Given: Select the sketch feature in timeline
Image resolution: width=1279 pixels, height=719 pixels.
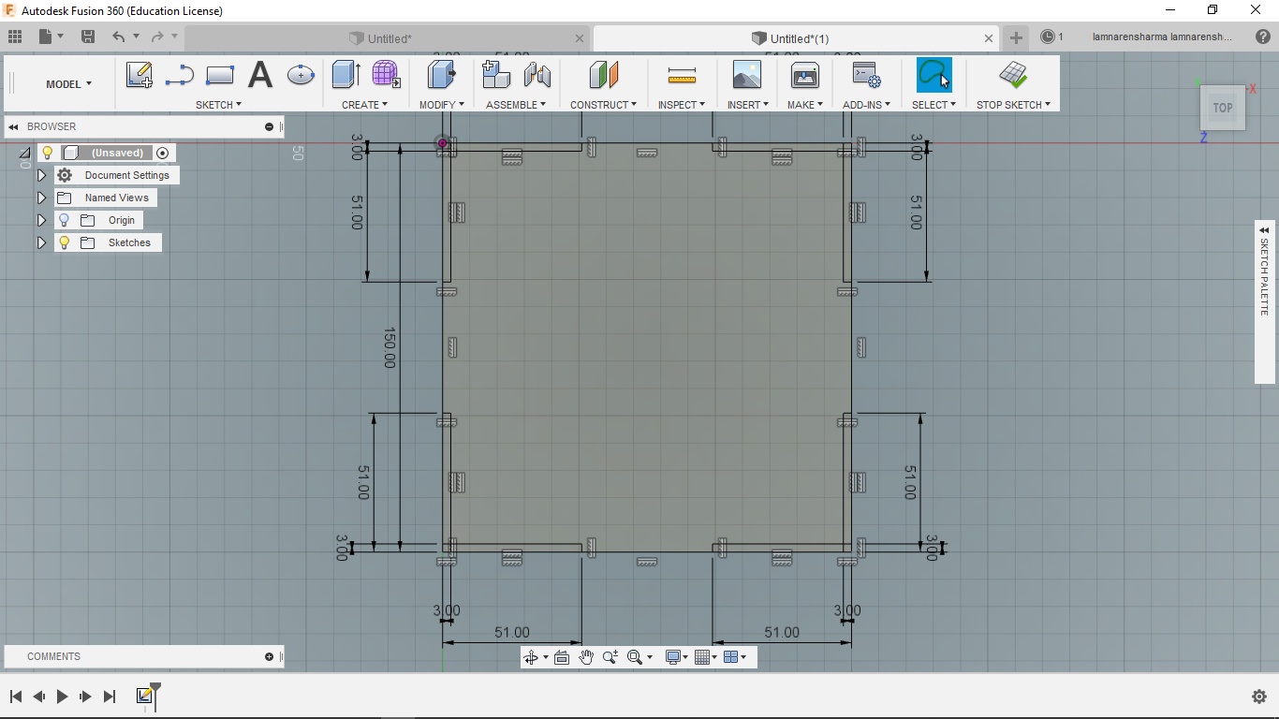Looking at the screenshot, I should (x=144, y=696).
